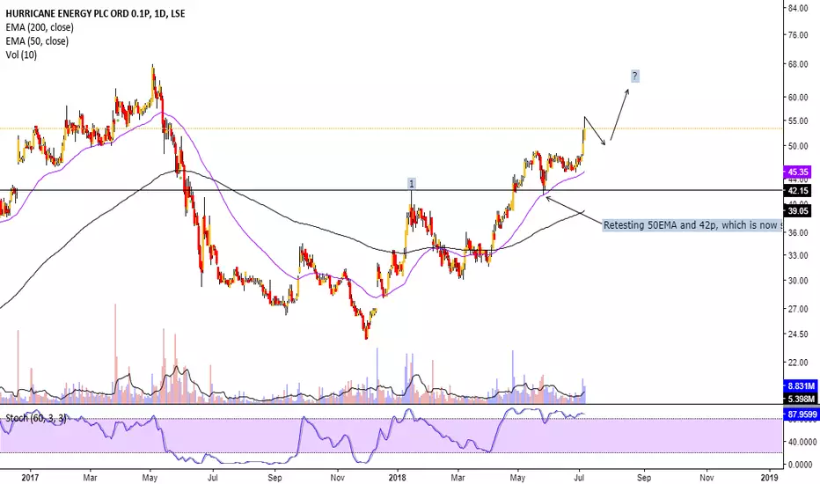Click the 68.00 price scale label

[x=799, y=64]
